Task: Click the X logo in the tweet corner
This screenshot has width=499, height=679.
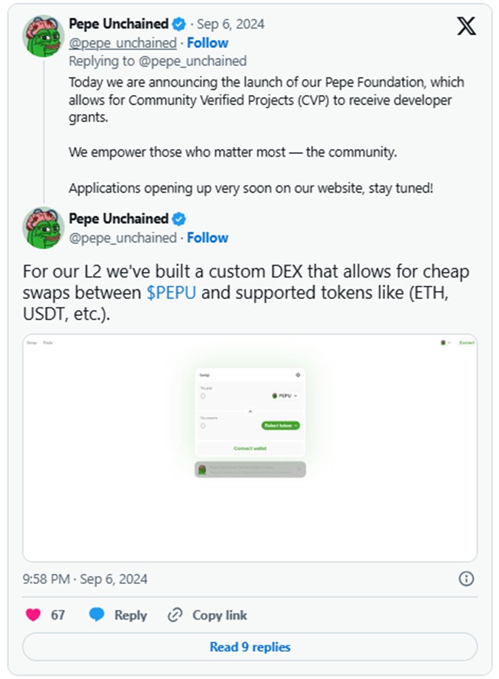Action: [466, 26]
